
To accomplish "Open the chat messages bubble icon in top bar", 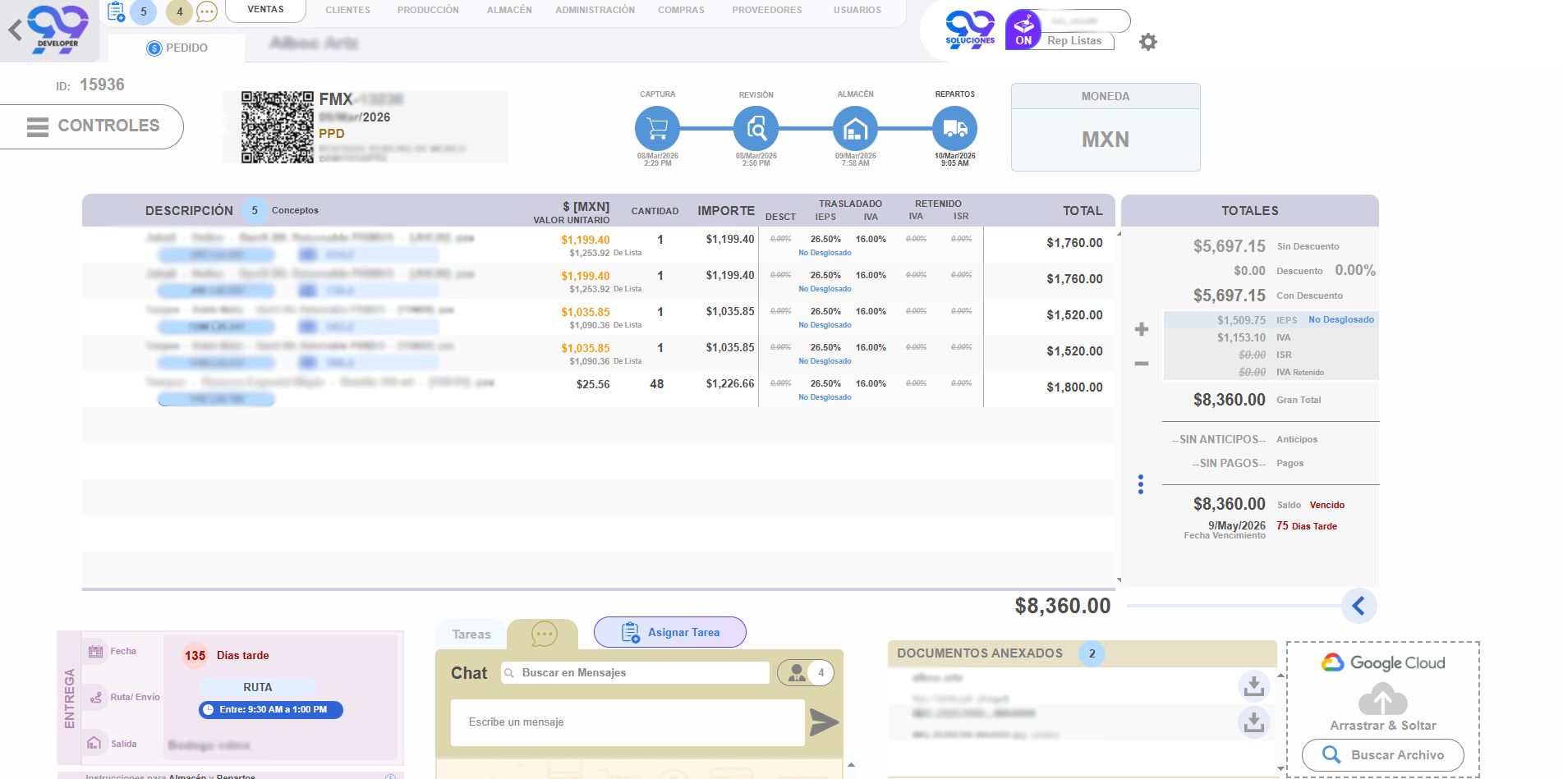I will (x=207, y=12).
